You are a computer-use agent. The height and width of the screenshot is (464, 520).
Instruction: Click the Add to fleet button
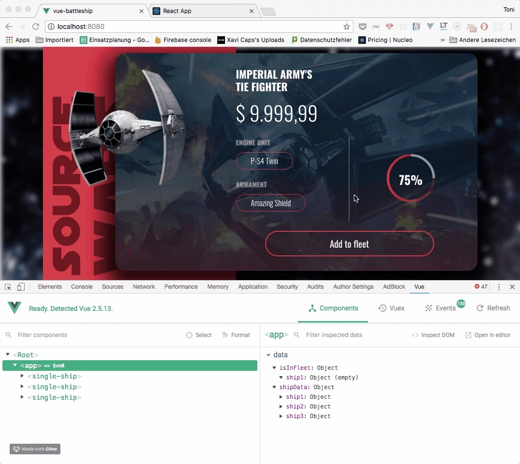[349, 244]
